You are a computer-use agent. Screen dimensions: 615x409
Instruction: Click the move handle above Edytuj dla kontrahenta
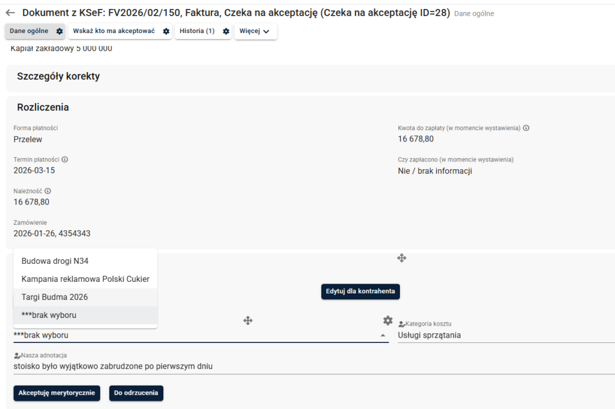401,258
